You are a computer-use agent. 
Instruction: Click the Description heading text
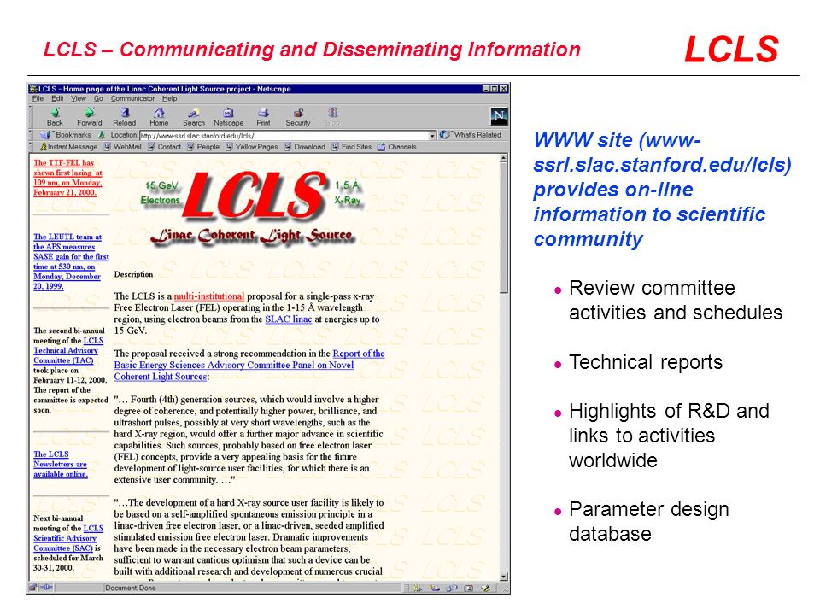(x=133, y=274)
